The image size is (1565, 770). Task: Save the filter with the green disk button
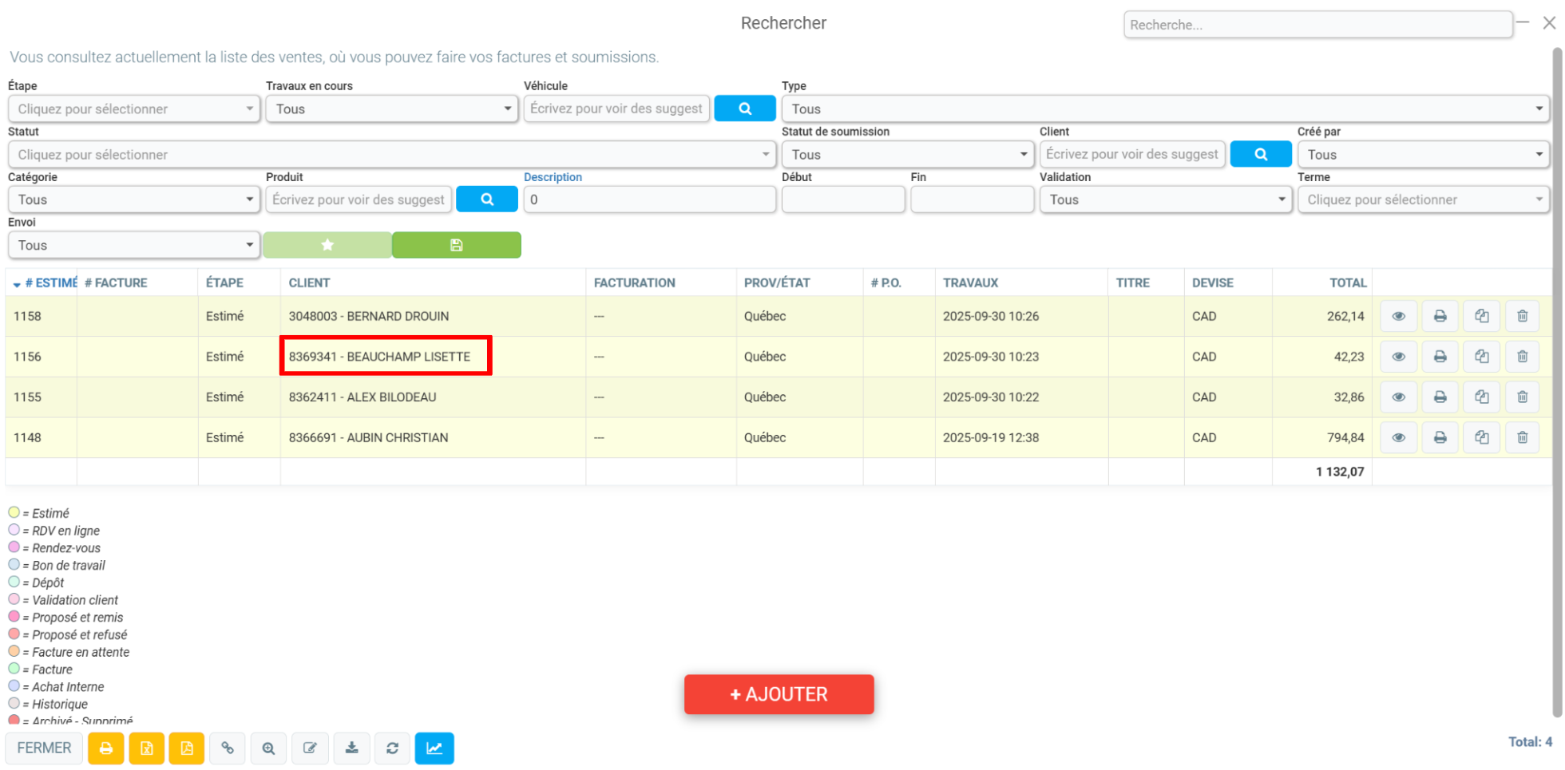pos(456,245)
